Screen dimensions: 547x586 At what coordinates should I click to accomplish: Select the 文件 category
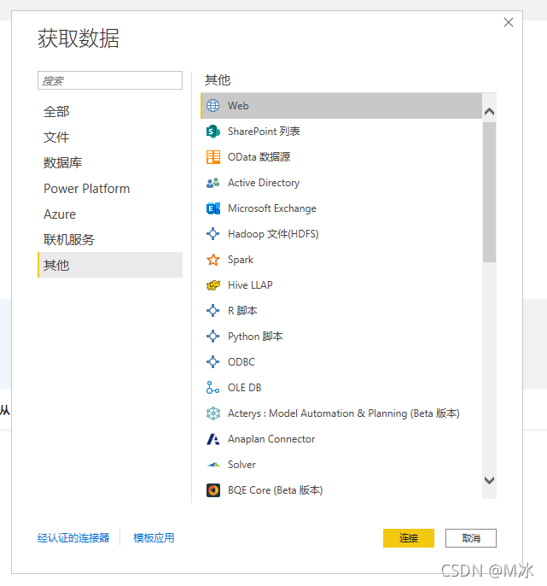[110, 138]
